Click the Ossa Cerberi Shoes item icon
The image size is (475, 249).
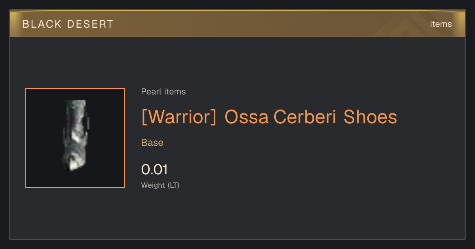coord(75,138)
